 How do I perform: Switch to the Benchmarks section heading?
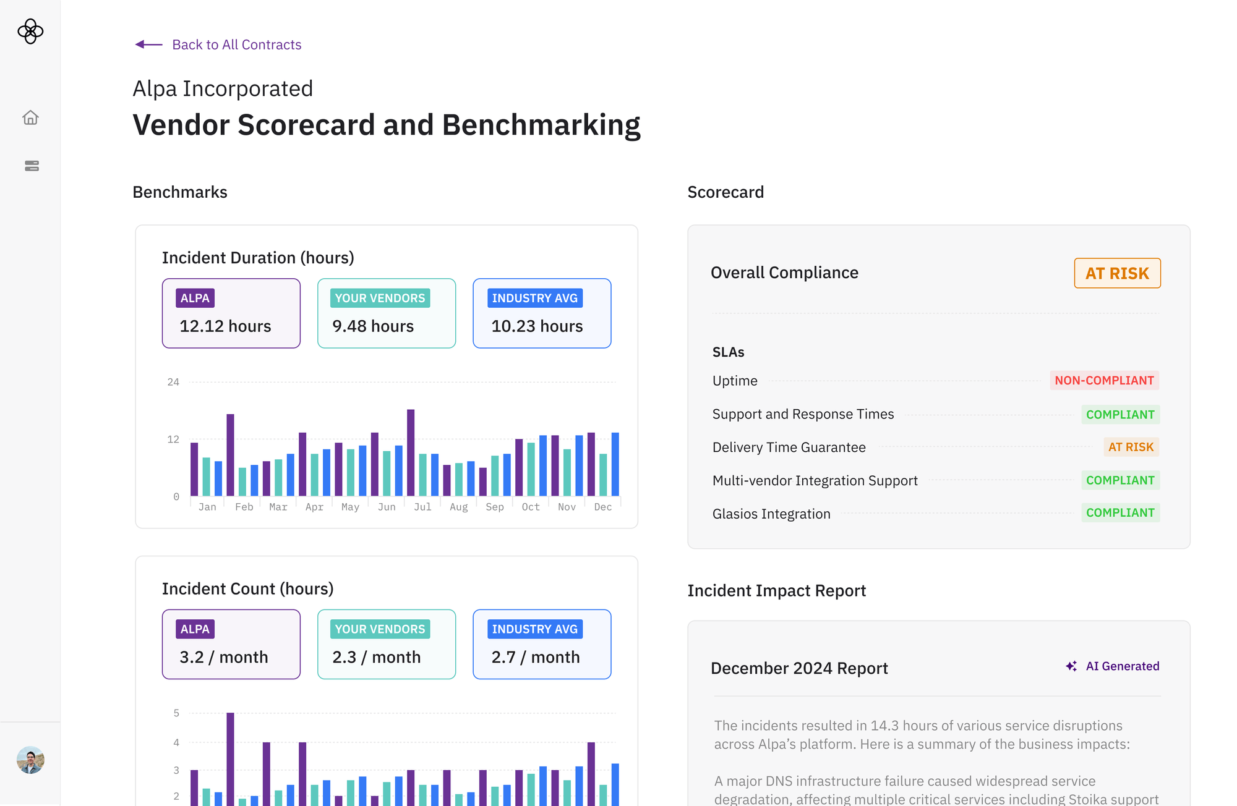coord(179,192)
